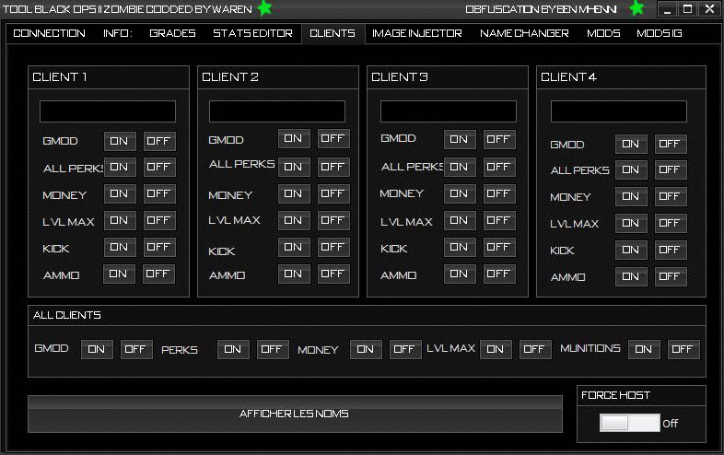The image size is (724, 455).
Task: Turn GMOD ON for Client 4
Action: click(x=631, y=144)
